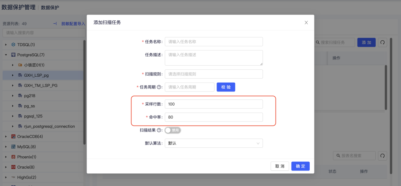
Task: Click the scan task table vertical scrollbar
Action: [x=386, y=87]
